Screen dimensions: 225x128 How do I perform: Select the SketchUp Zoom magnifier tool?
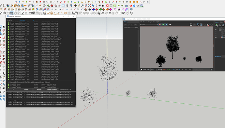click(82, 6)
